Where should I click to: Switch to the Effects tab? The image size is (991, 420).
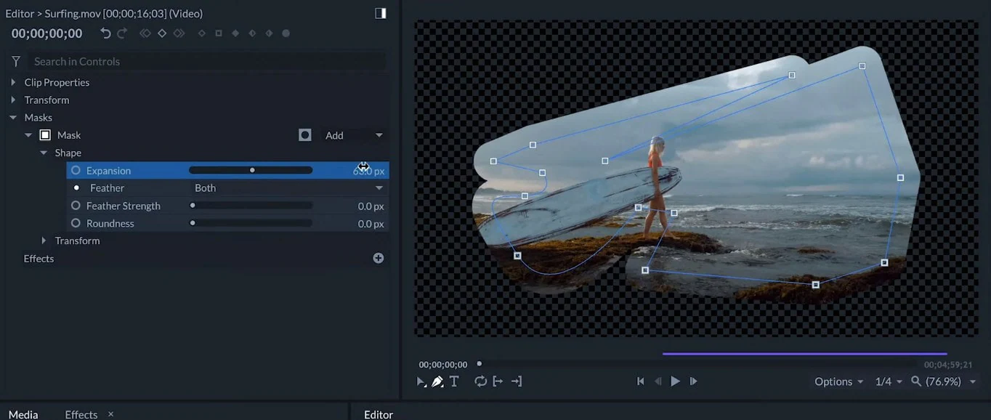pyautogui.click(x=80, y=414)
